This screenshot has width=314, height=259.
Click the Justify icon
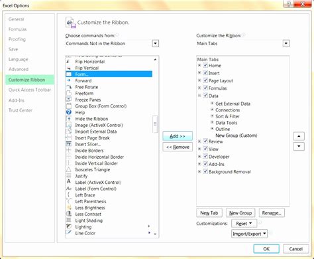(69, 176)
